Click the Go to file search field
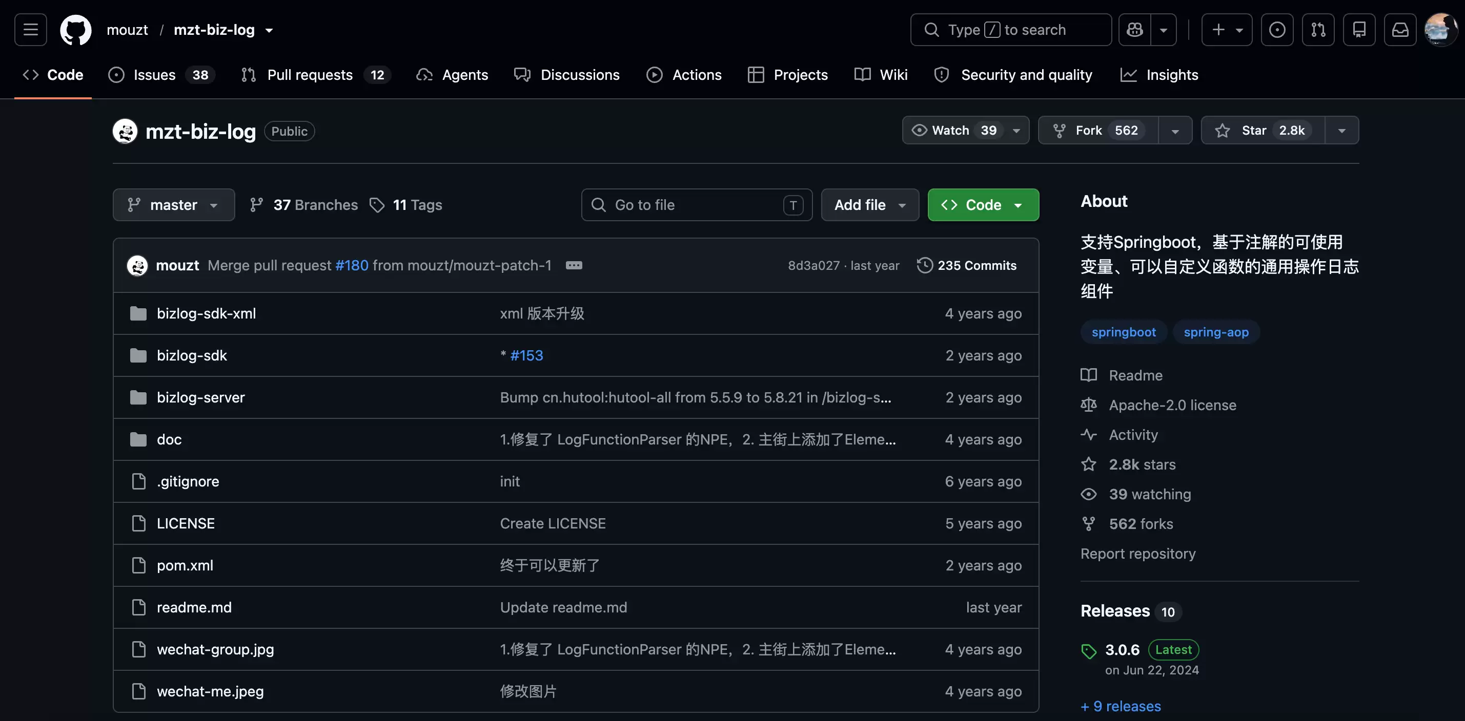1465x721 pixels. 697,204
